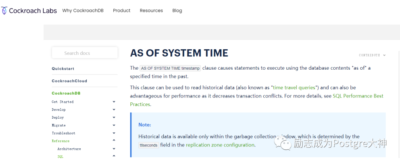Expand the Architecture chevron

tap(114, 148)
